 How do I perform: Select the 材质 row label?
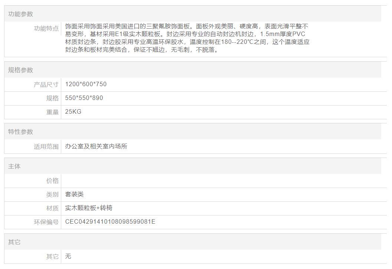click(52, 208)
